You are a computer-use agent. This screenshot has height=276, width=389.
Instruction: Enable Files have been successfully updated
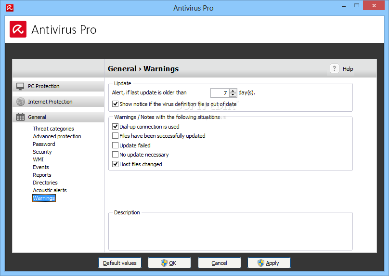coord(115,136)
